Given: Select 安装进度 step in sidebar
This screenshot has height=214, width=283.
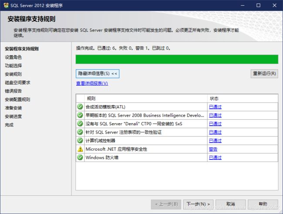Looking at the screenshot, I should (13, 116).
